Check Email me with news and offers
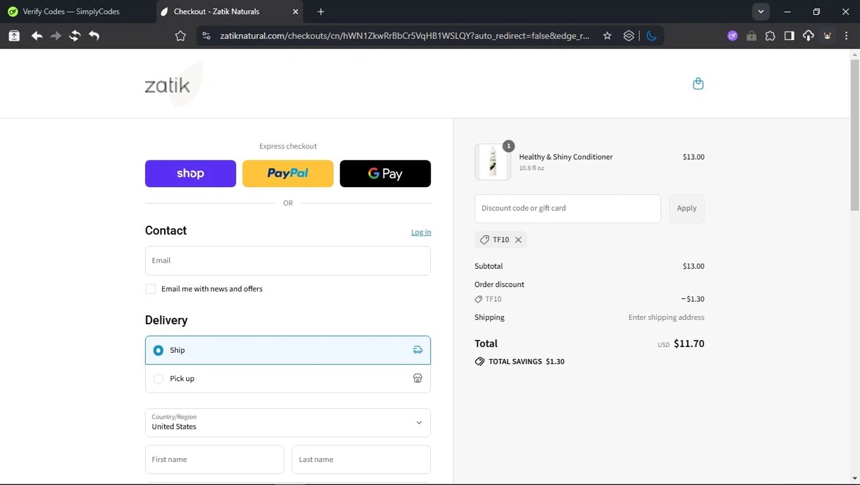The image size is (860, 485). click(x=151, y=289)
